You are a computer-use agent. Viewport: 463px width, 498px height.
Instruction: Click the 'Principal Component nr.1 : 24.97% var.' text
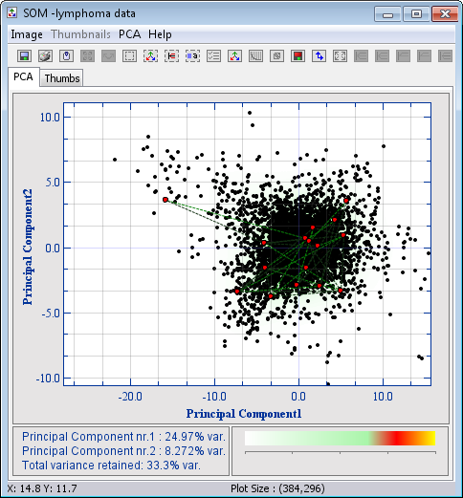pos(123,436)
